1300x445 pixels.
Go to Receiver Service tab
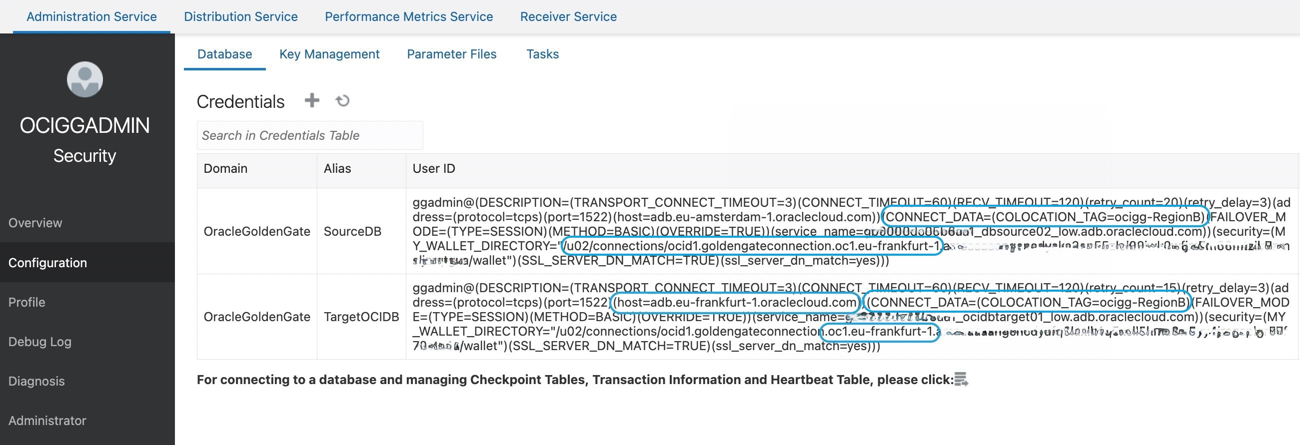click(x=568, y=16)
